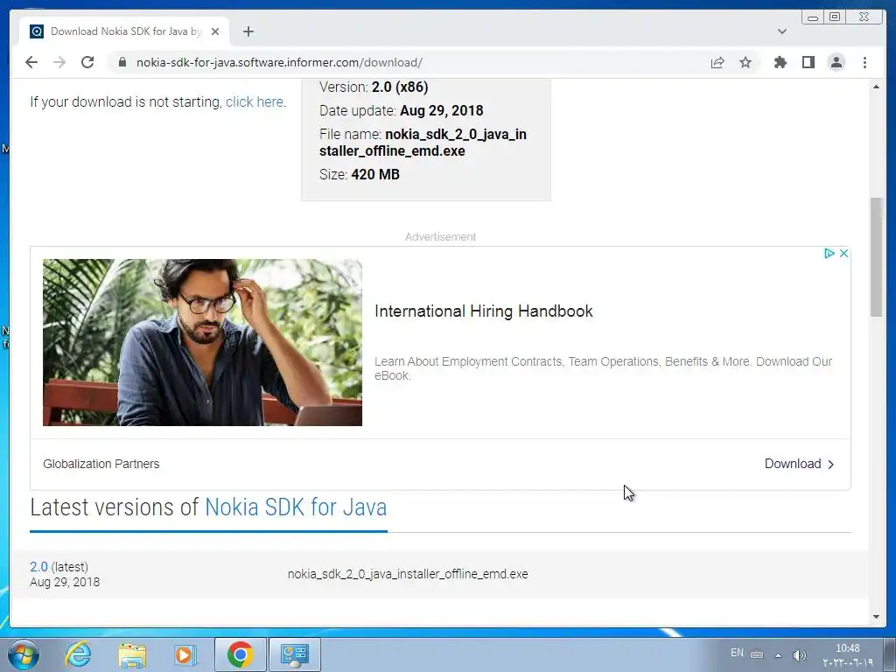Image resolution: width=896 pixels, height=672 pixels.
Task: Open version 2.0 link in versions list
Action: pyautogui.click(x=38, y=566)
